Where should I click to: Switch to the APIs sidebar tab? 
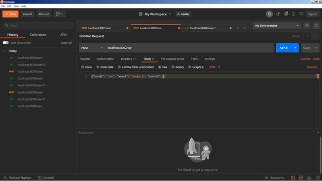(63, 35)
